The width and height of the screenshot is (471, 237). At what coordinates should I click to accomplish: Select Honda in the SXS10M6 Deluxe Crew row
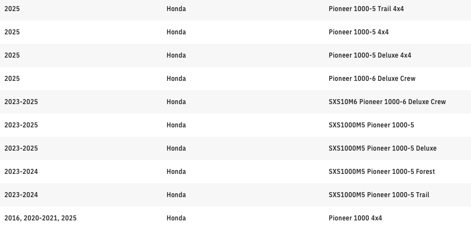(176, 102)
